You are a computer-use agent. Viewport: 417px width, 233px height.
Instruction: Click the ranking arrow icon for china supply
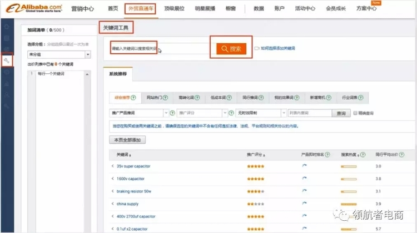coord(304,204)
